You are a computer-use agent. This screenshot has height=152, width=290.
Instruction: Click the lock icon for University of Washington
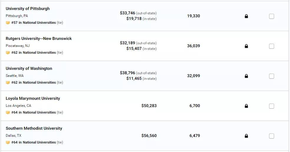coord(246,76)
